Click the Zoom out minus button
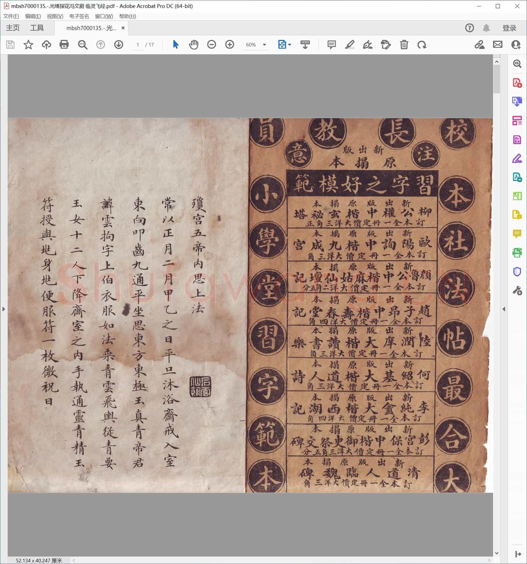The height and width of the screenshot is (564, 527). pos(212,45)
